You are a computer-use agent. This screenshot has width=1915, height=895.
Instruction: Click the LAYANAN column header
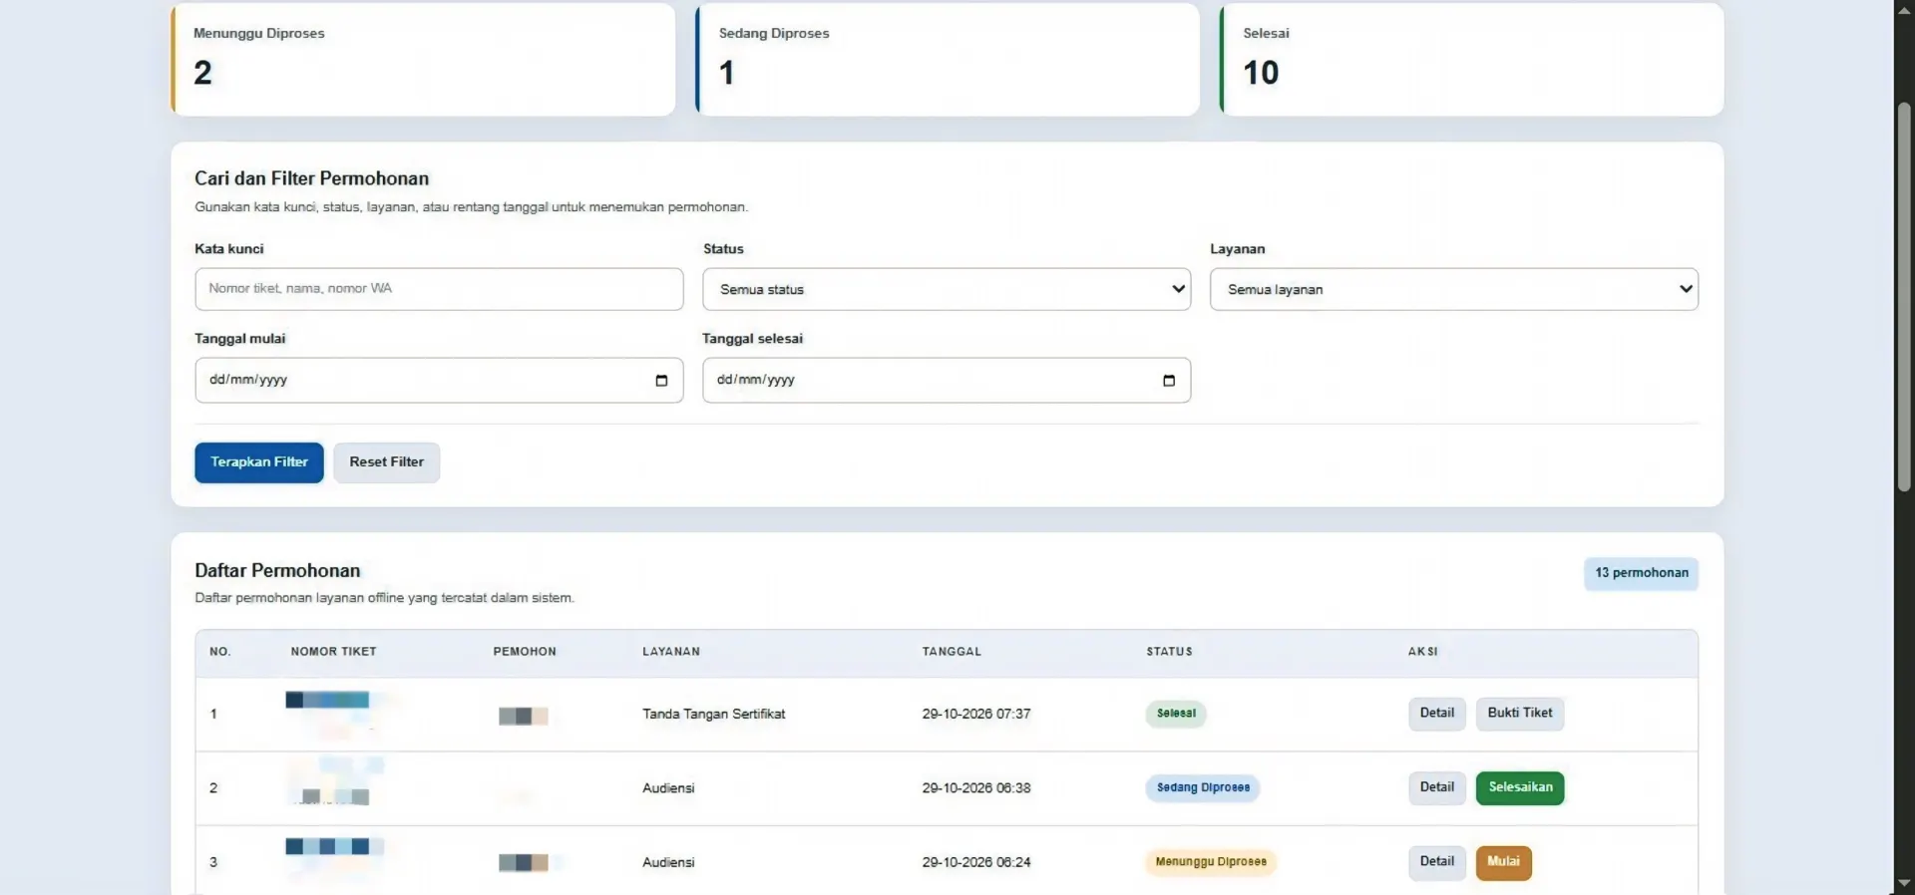(671, 652)
